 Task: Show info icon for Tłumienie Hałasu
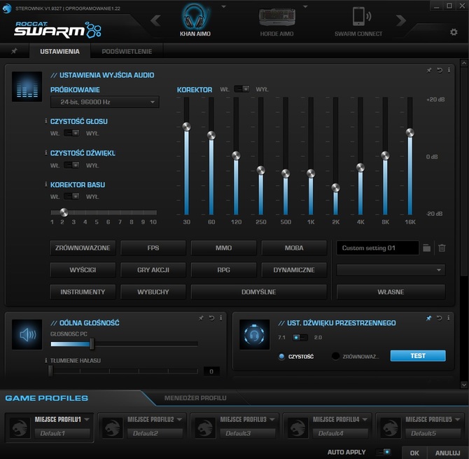coord(45,360)
